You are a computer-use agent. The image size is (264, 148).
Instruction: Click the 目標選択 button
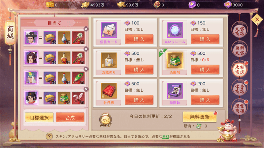[39, 117]
